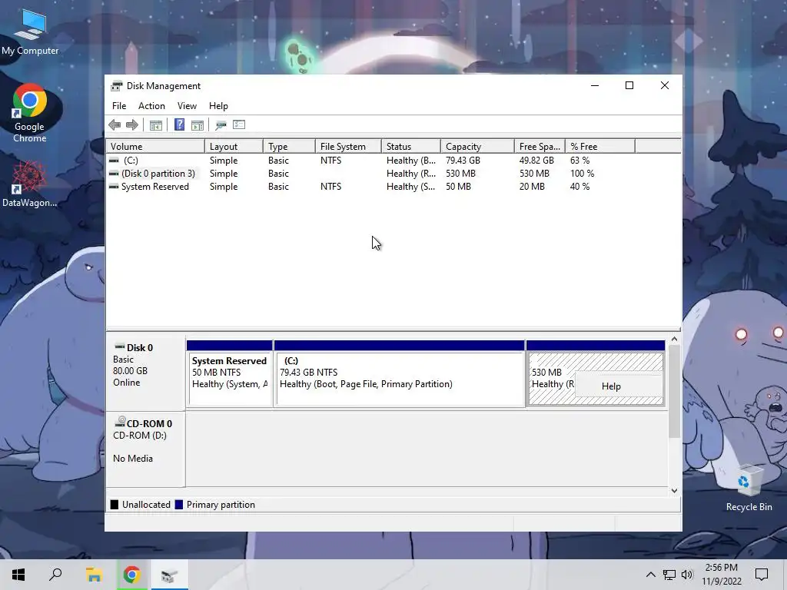787x590 pixels.
Task: Click the Disk Management title bar icon
Action: click(x=117, y=86)
